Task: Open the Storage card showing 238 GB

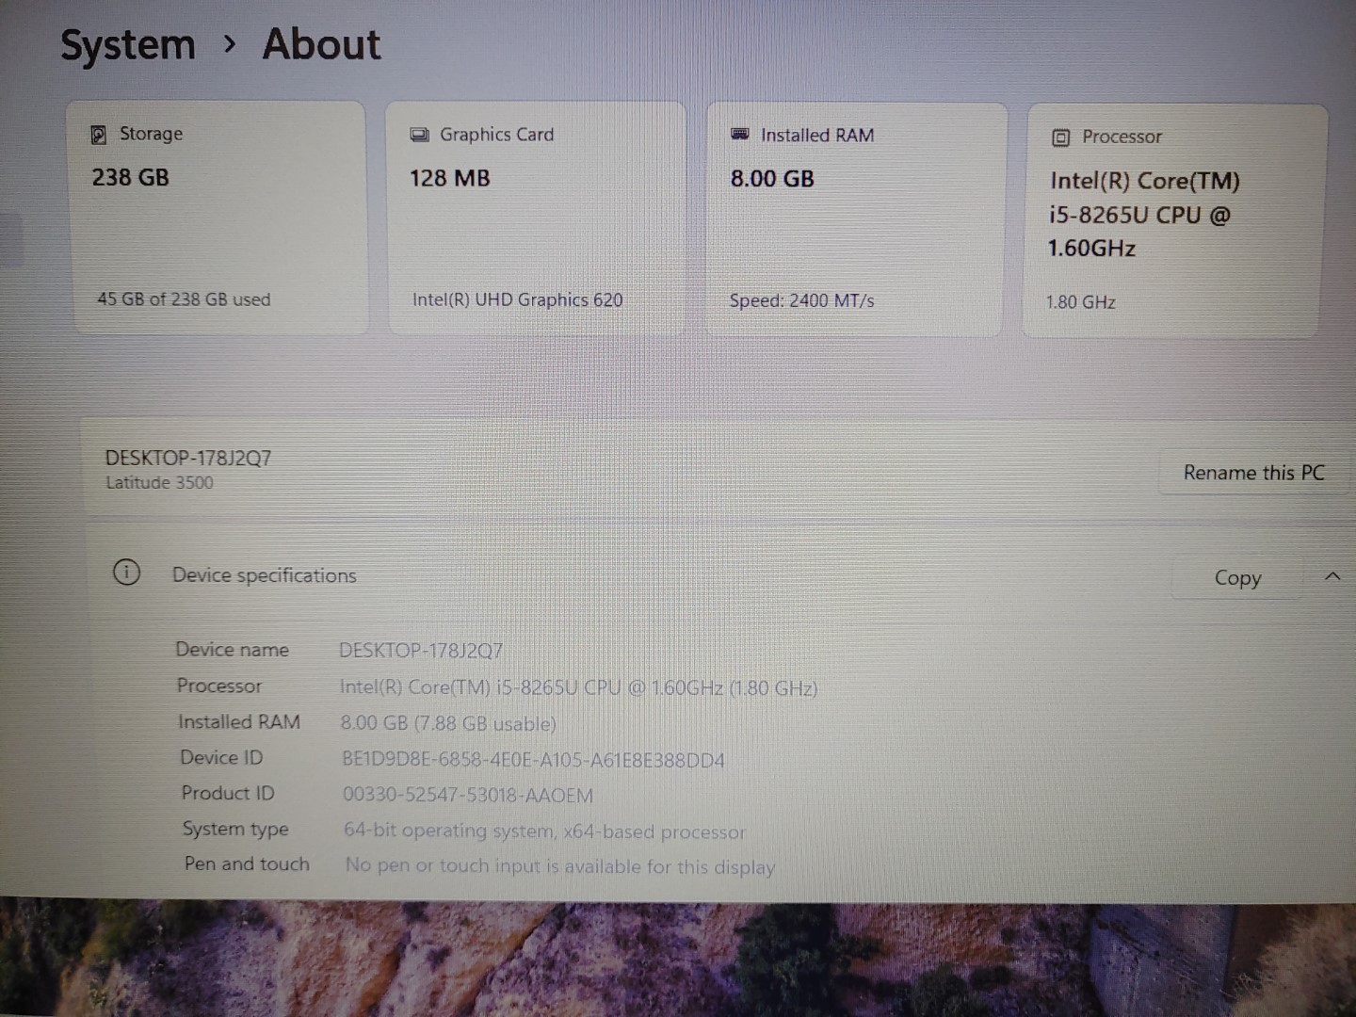Action: pyautogui.click(x=217, y=218)
